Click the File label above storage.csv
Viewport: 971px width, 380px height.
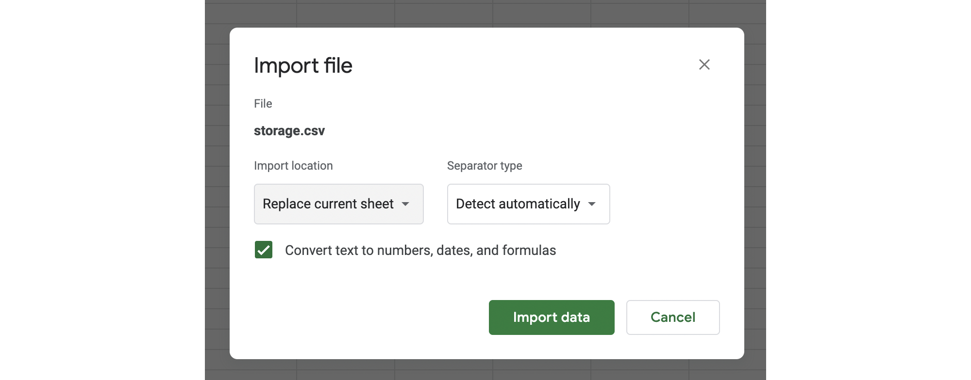click(263, 104)
